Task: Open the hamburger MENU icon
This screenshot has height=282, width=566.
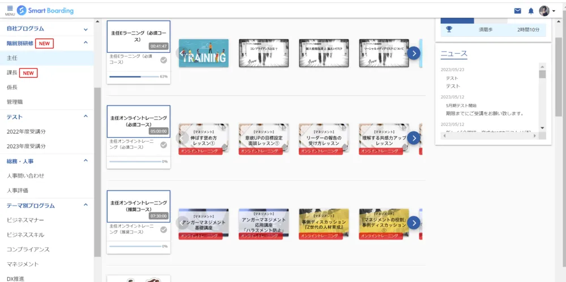Action: (10, 10)
